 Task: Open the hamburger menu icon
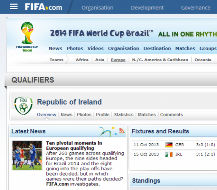pyautogui.click(x=14, y=7)
